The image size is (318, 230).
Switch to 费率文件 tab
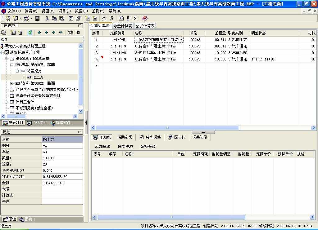tap(61, 123)
